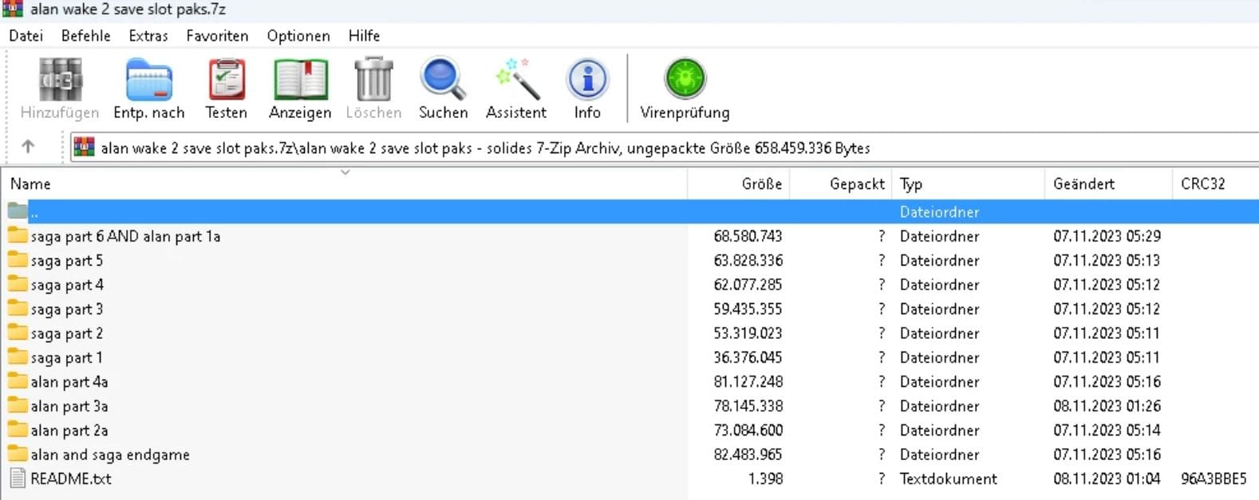The image size is (1259, 500).
Task: Select the 'alan part 3a' row name
Action: pyautogui.click(x=69, y=406)
